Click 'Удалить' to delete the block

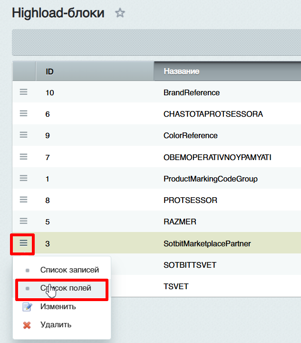click(x=56, y=325)
